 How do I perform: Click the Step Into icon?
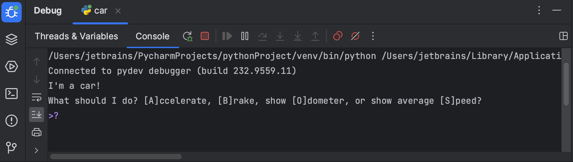280,36
